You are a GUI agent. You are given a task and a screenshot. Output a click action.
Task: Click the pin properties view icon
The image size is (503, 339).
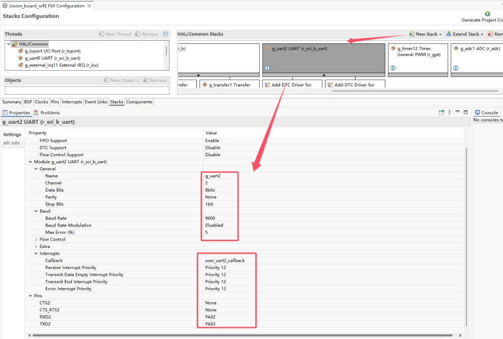click(441, 112)
